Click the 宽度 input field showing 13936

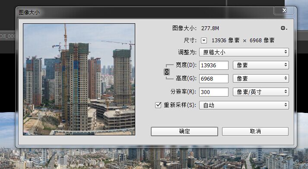[214, 65]
